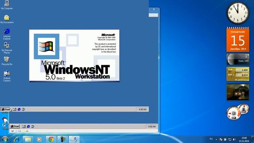This screenshot has height=143, width=254.
Task: Click the Show desktop strip
Action: click(x=252, y=139)
